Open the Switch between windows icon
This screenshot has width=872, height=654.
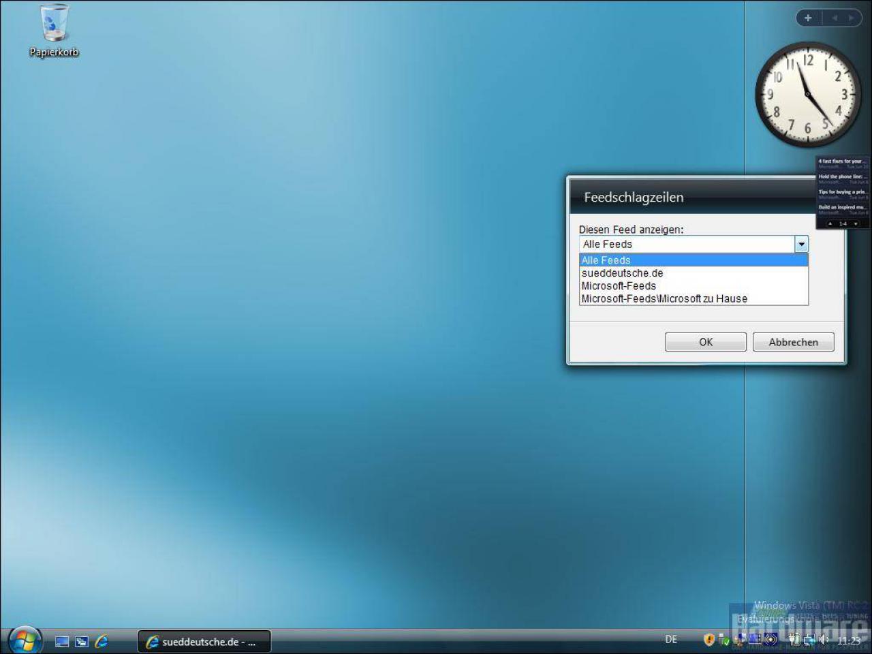click(x=82, y=641)
